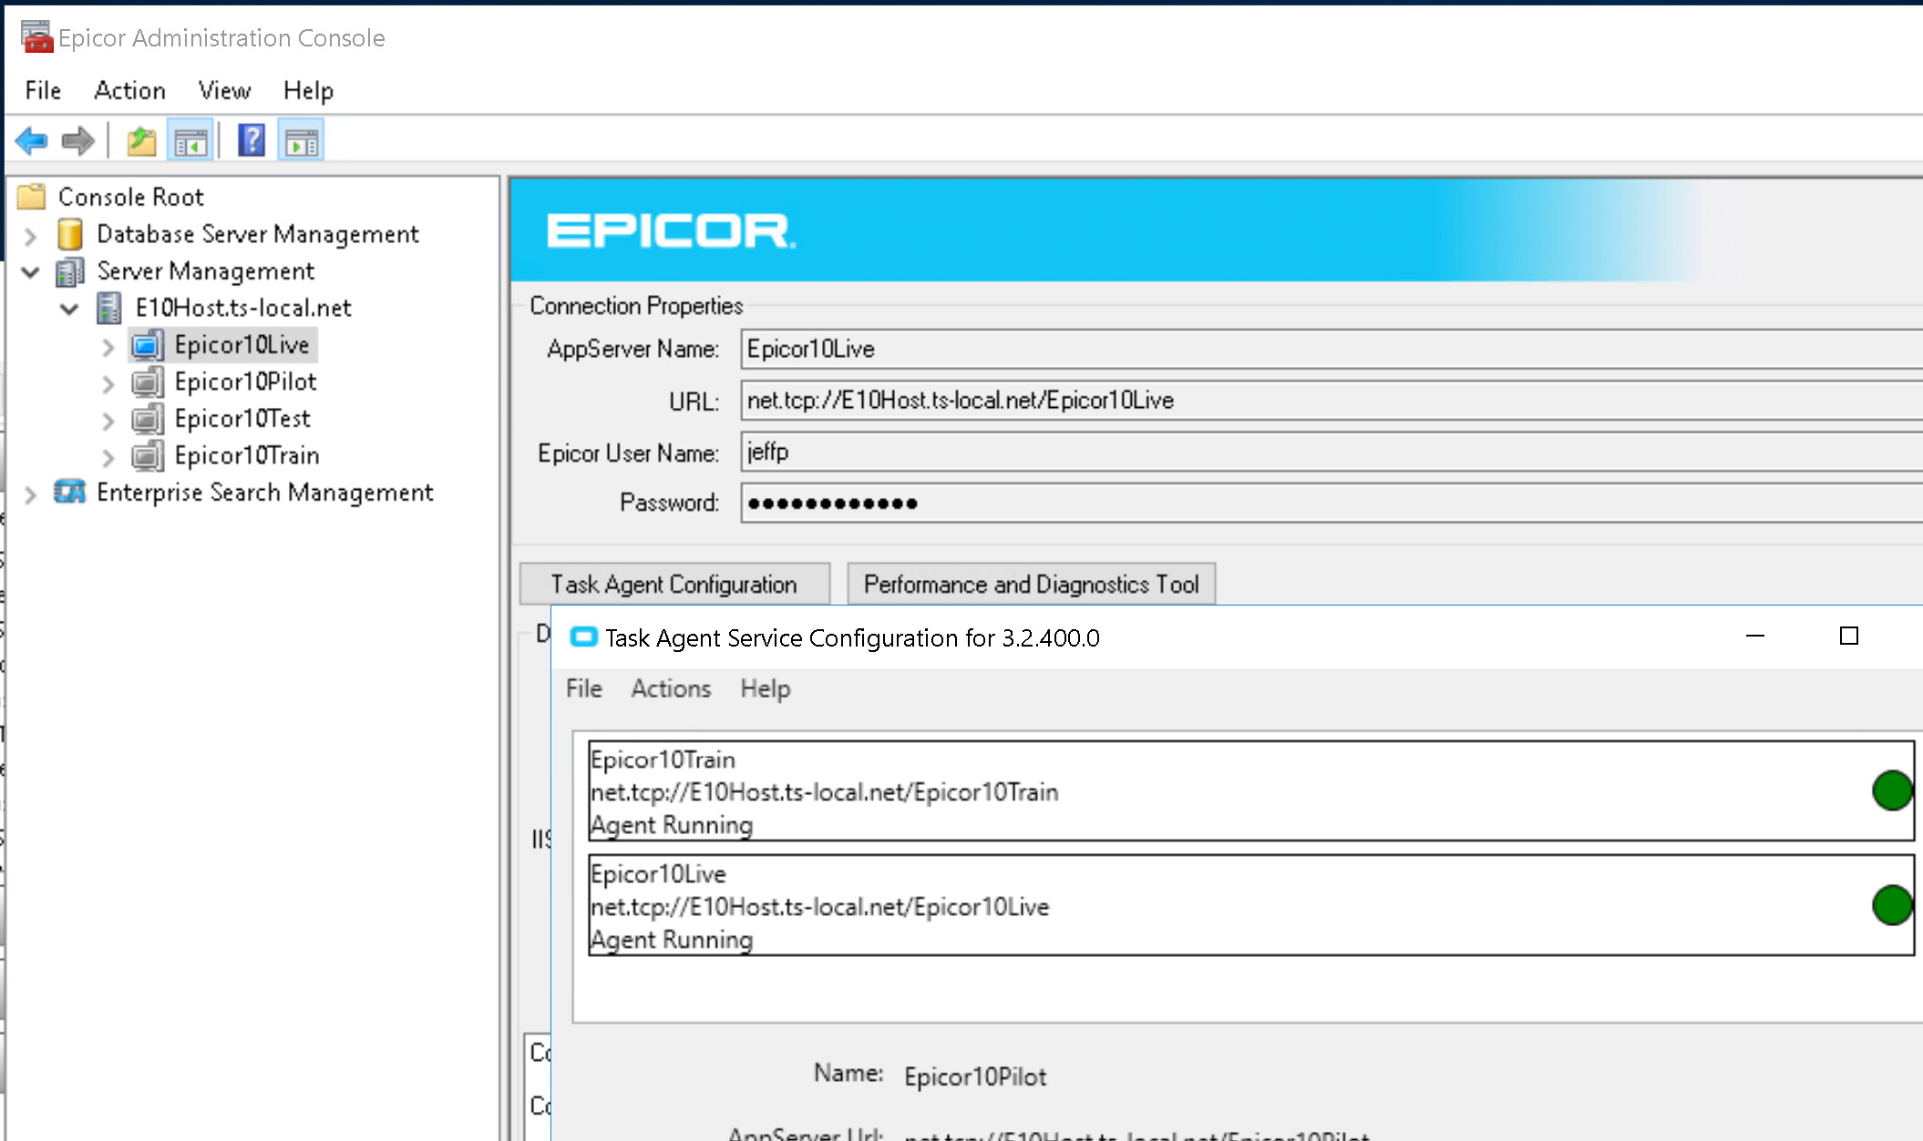1923x1141 pixels.
Task: Click the Forward navigation arrow
Action: pyautogui.click(x=77, y=138)
